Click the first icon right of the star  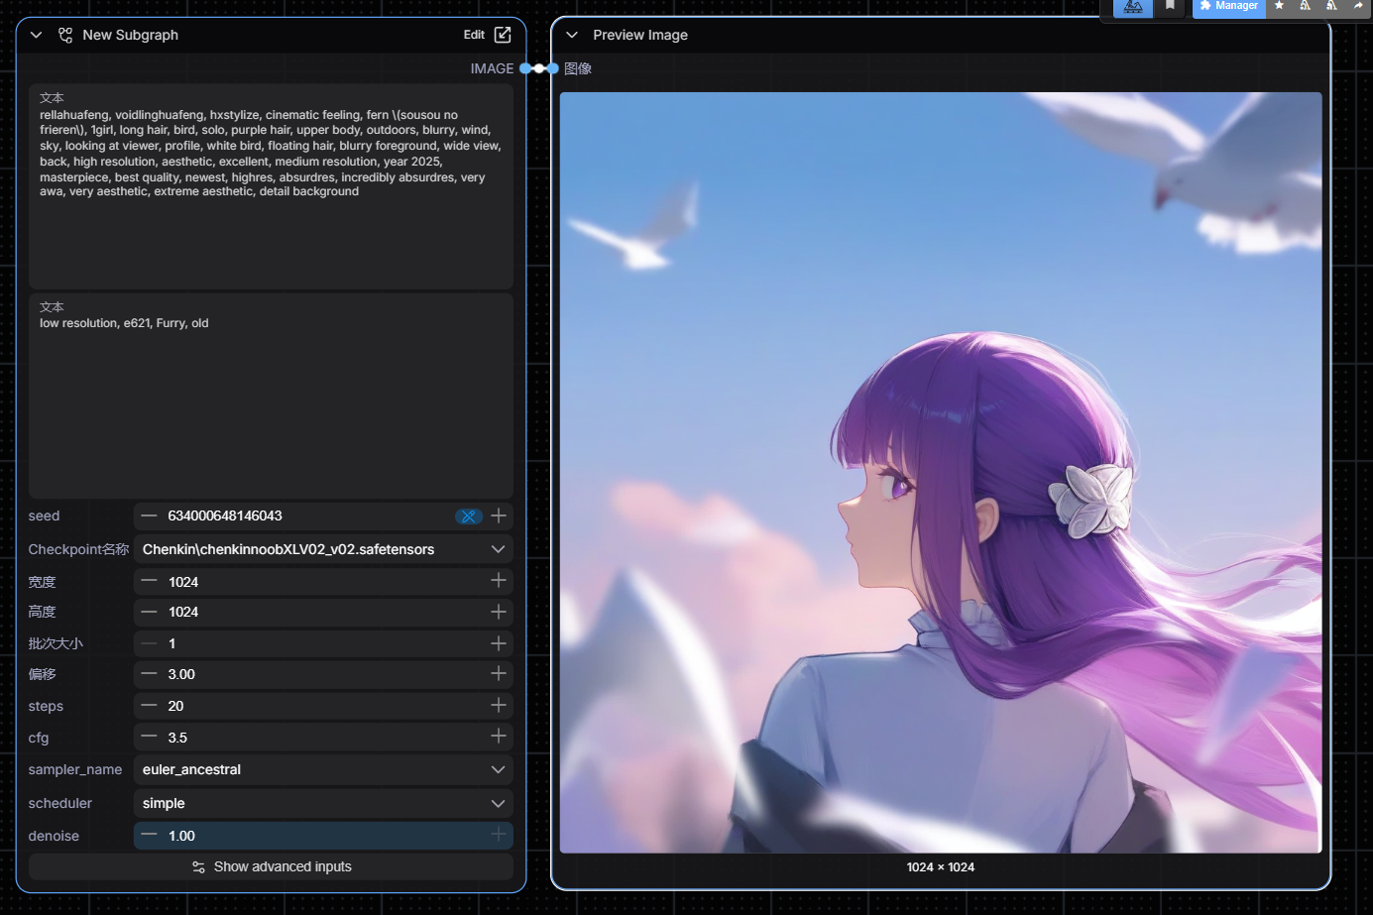tap(1306, 6)
